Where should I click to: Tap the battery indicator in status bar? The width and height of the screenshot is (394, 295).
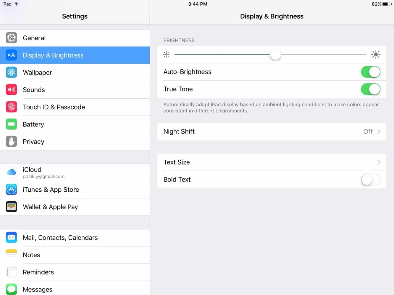[387, 4]
